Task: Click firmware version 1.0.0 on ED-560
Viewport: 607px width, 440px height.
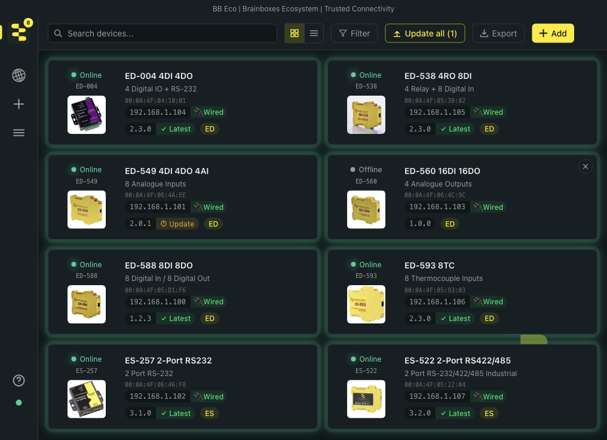Action: click(420, 224)
